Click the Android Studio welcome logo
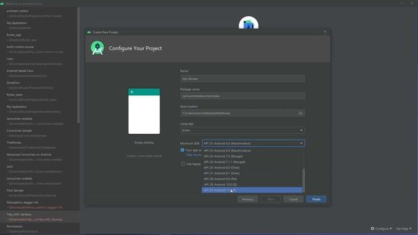This screenshot has width=418, height=235. pyautogui.click(x=248, y=23)
